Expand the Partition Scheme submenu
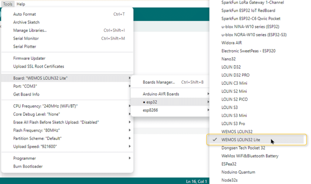Viewport: 311px width, 184px height. click(67, 138)
